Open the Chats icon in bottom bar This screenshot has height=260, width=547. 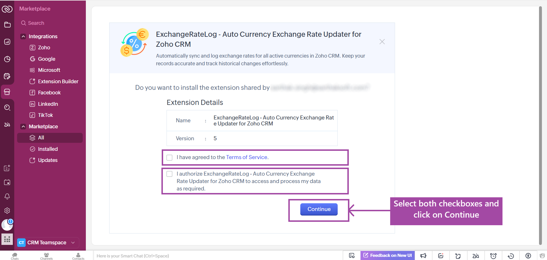pyautogui.click(x=15, y=256)
